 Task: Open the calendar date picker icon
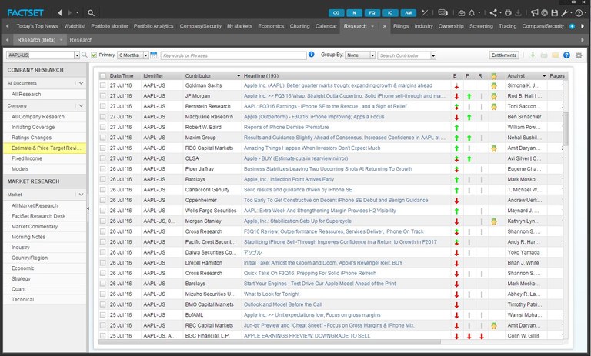(x=153, y=55)
